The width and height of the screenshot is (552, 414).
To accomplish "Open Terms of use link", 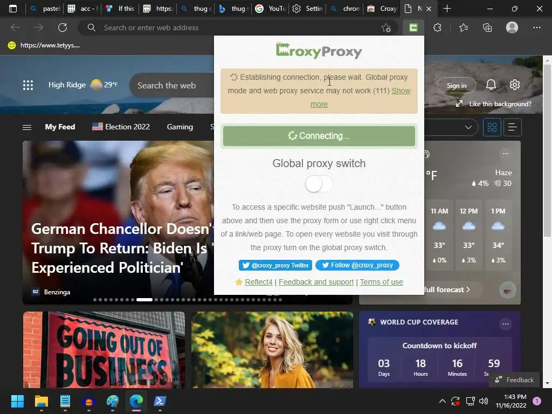I will tap(381, 282).
